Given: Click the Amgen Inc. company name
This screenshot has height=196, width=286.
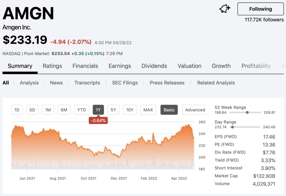Looking at the screenshot, I should click(x=17, y=27).
